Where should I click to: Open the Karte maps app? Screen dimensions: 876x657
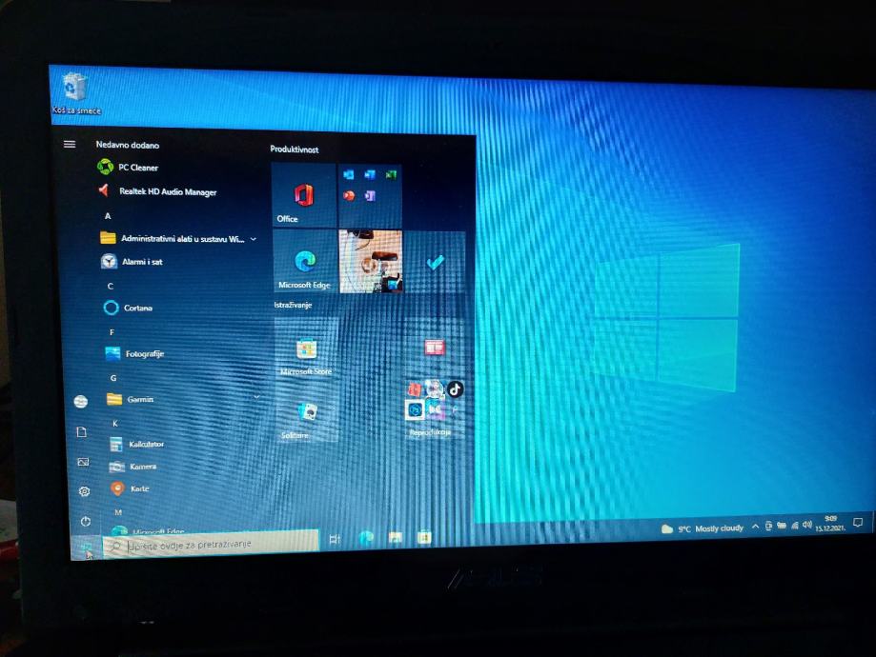131,488
